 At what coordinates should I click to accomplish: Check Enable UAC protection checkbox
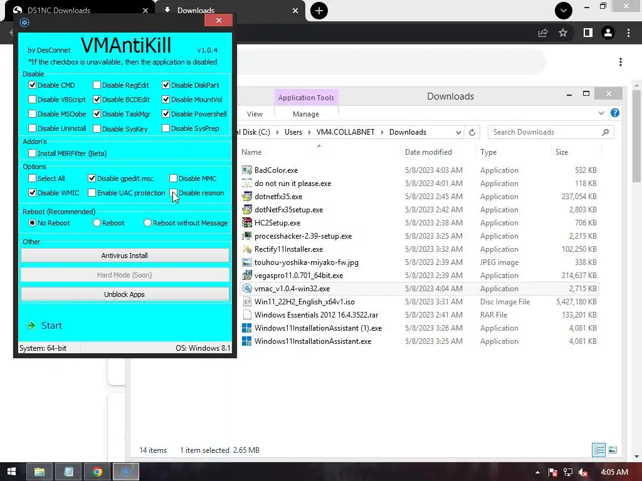coord(92,193)
